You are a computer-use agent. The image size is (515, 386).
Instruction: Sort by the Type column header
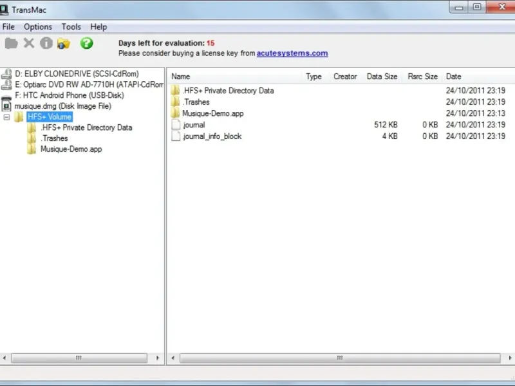pyautogui.click(x=314, y=77)
